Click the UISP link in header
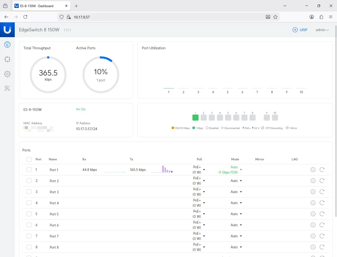337x257 pixels. pos(300,30)
